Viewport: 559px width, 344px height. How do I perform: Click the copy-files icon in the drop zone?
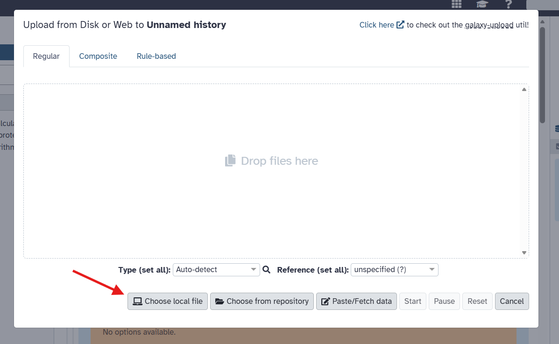[x=230, y=161]
